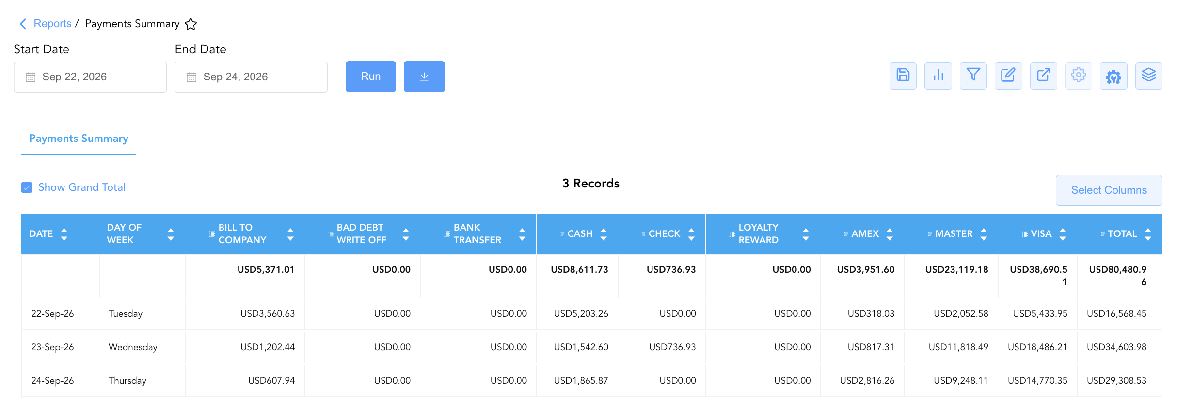Sort by the VISA column arrows
Viewport: 1177px width, 402px height.
point(1063,234)
